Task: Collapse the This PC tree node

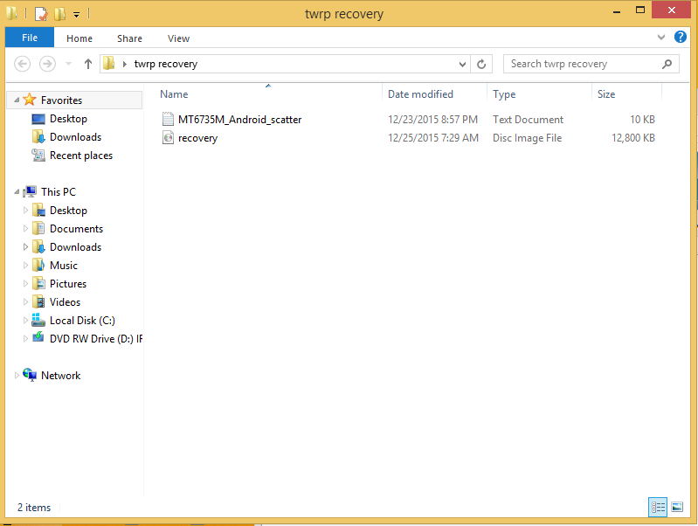Action: pos(17,192)
